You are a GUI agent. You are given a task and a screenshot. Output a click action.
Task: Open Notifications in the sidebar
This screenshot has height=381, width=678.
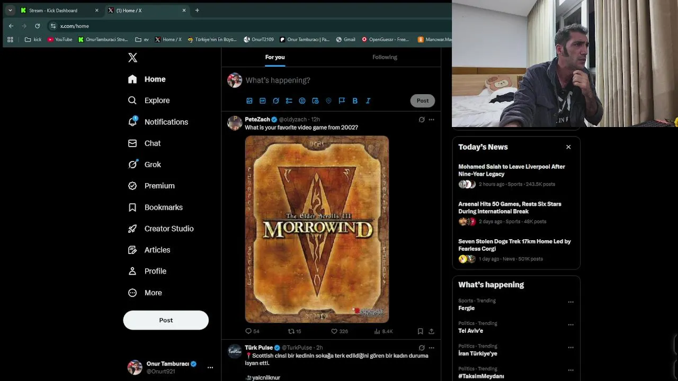[158, 122]
